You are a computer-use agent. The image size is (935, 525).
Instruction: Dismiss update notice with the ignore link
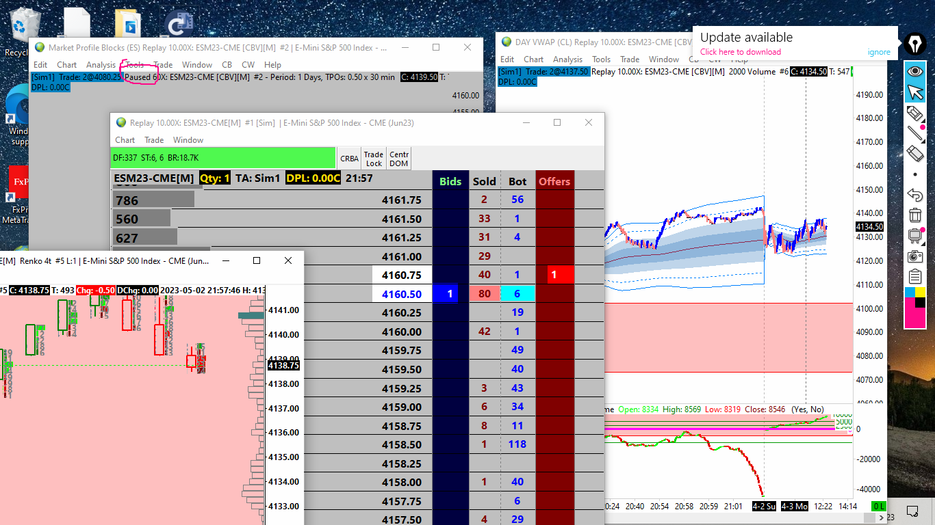coord(880,52)
